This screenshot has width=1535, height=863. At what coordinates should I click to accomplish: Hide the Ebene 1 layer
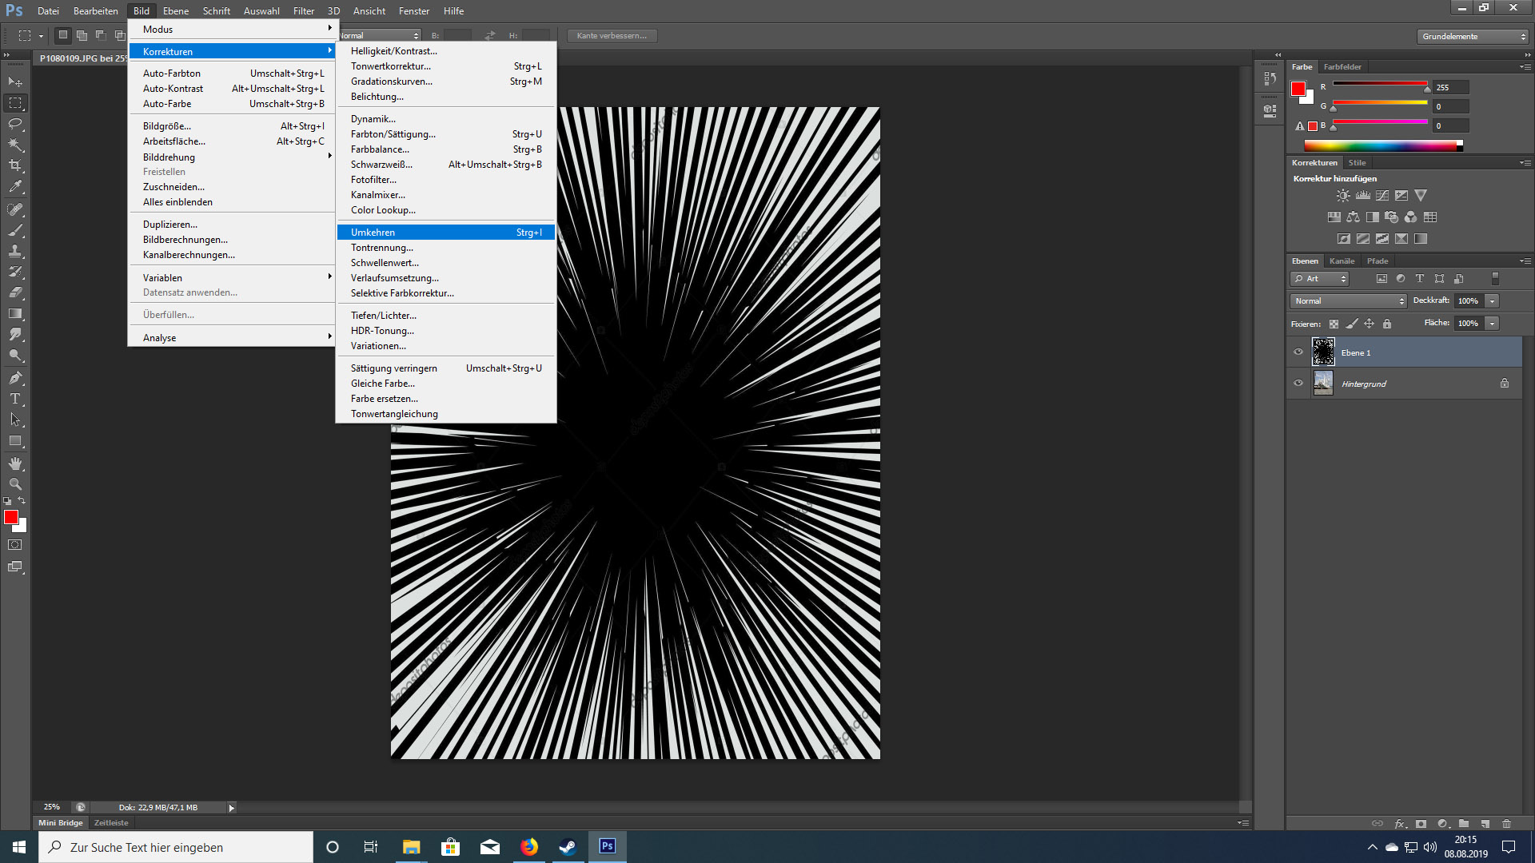coord(1298,352)
